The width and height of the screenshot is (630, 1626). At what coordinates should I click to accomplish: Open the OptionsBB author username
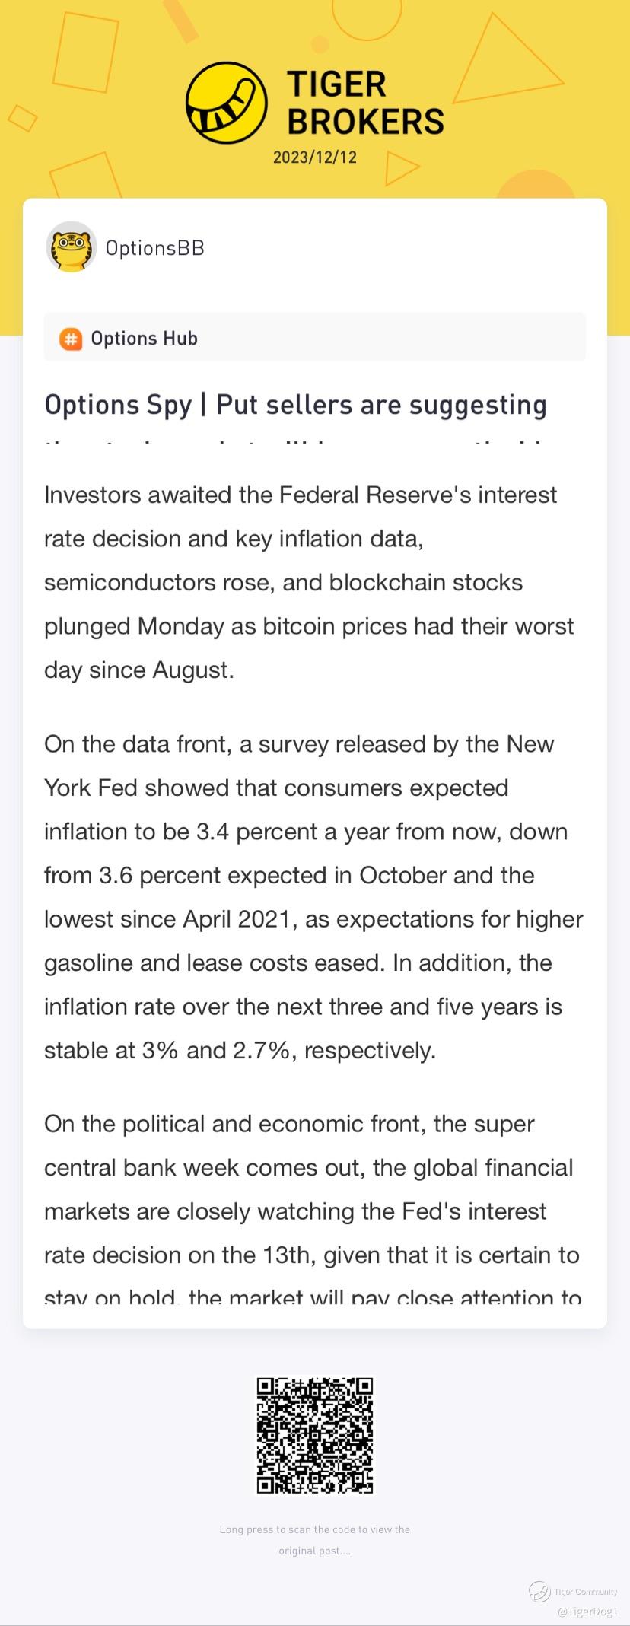point(155,248)
